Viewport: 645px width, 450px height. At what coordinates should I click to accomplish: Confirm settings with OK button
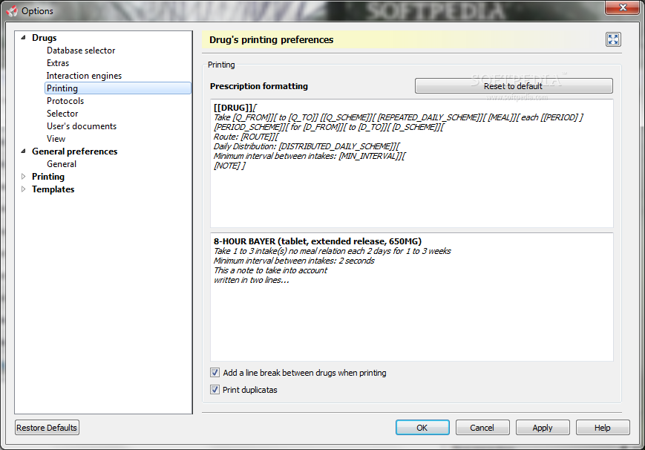click(422, 428)
